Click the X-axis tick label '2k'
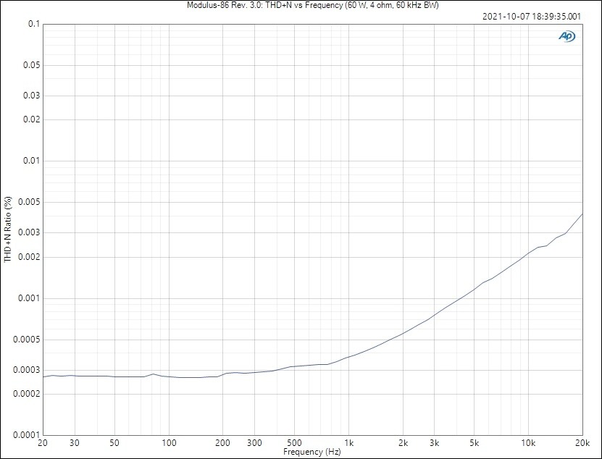 pos(403,443)
